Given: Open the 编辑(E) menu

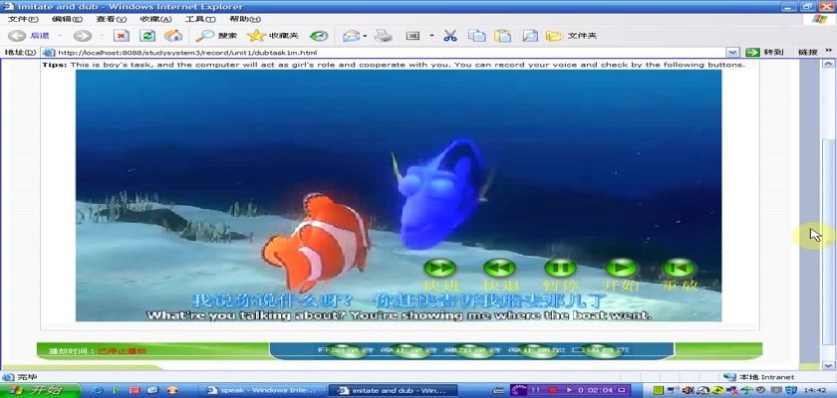Looking at the screenshot, I should point(67,19).
